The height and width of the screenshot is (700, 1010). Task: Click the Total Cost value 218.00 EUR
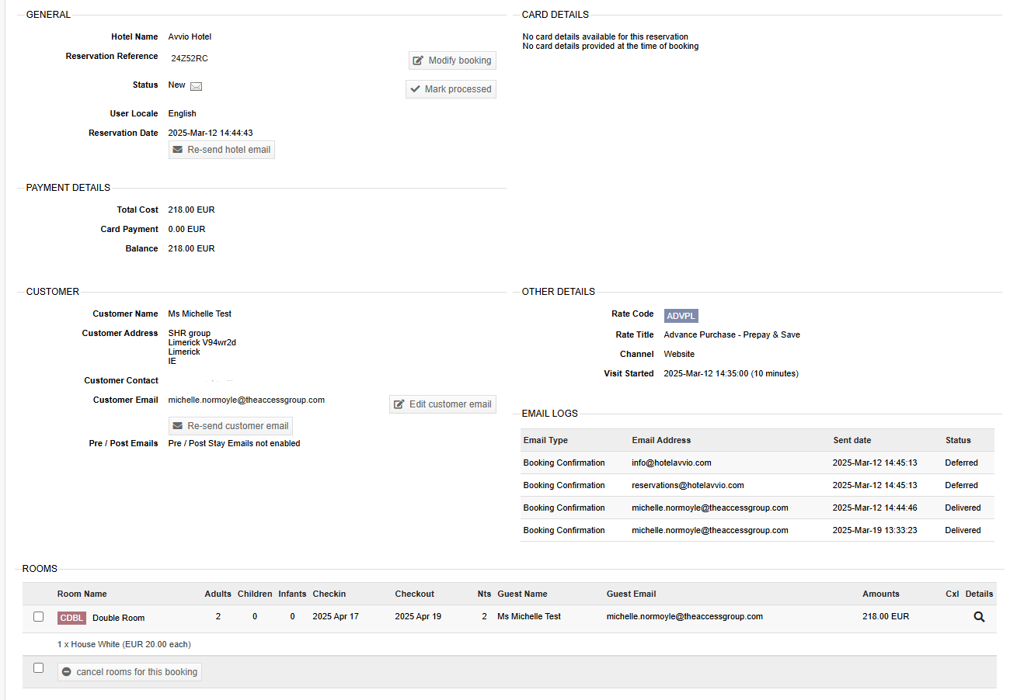click(x=191, y=210)
